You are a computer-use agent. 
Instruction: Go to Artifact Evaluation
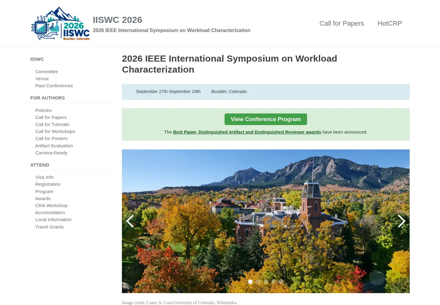(54, 146)
